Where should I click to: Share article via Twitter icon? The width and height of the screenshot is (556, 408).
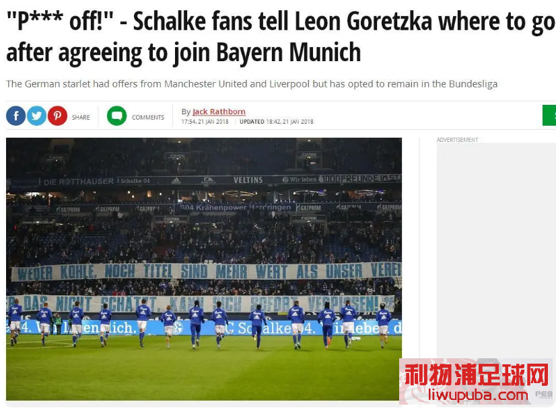coord(36,116)
